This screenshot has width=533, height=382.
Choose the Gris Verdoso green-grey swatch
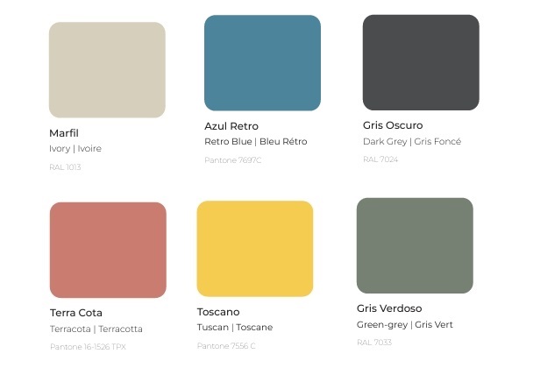point(415,245)
